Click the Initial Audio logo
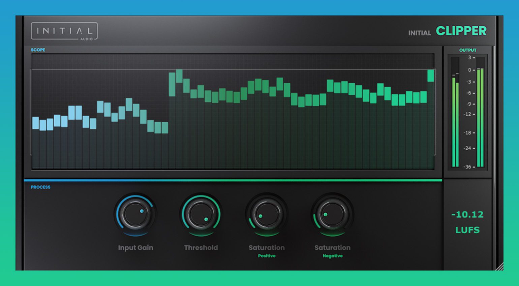Image resolution: width=519 pixels, height=286 pixels. tap(64, 32)
